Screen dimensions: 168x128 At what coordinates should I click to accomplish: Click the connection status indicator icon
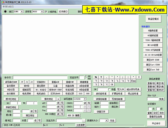[x=5, y=12]
